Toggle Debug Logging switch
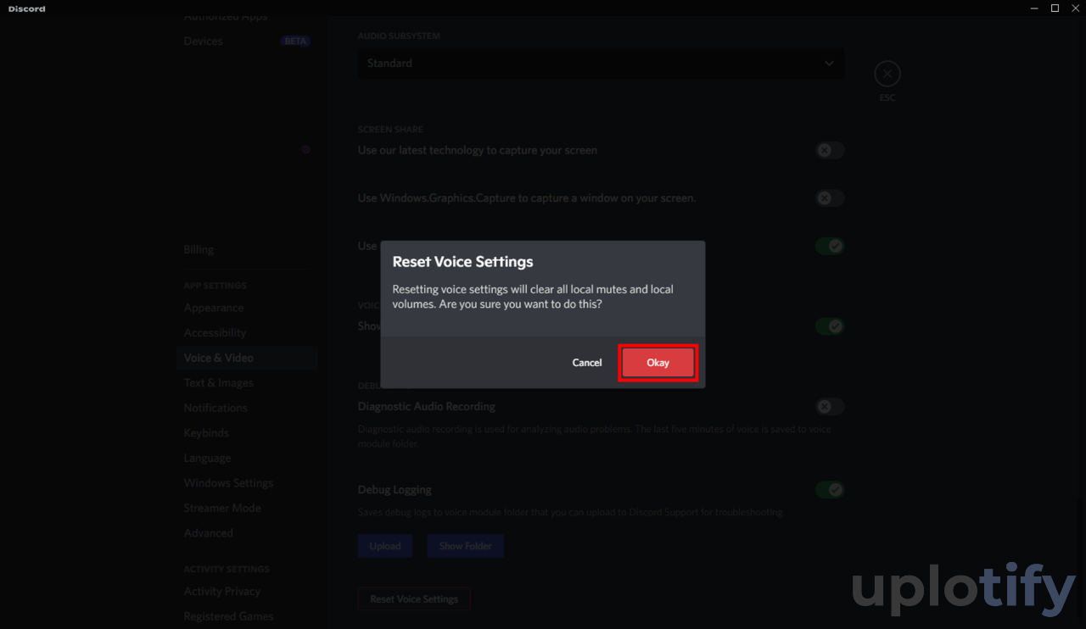Screen dimensions: 1086x629 pos(830,490)
